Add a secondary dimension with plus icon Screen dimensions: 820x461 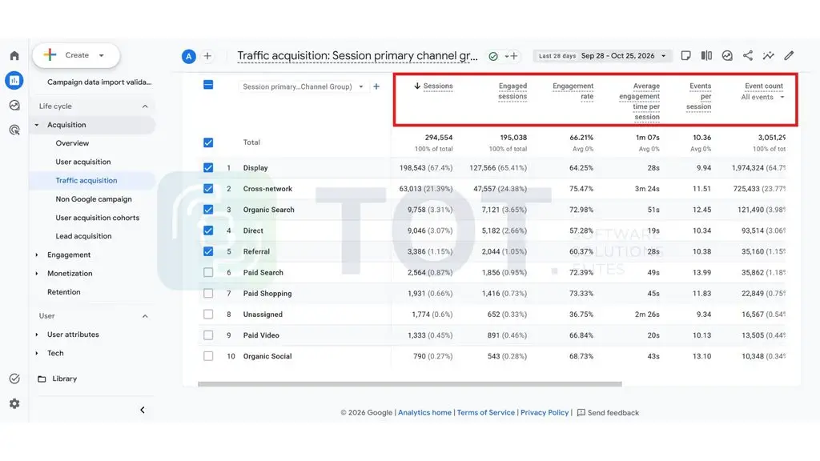click(376, 86)
